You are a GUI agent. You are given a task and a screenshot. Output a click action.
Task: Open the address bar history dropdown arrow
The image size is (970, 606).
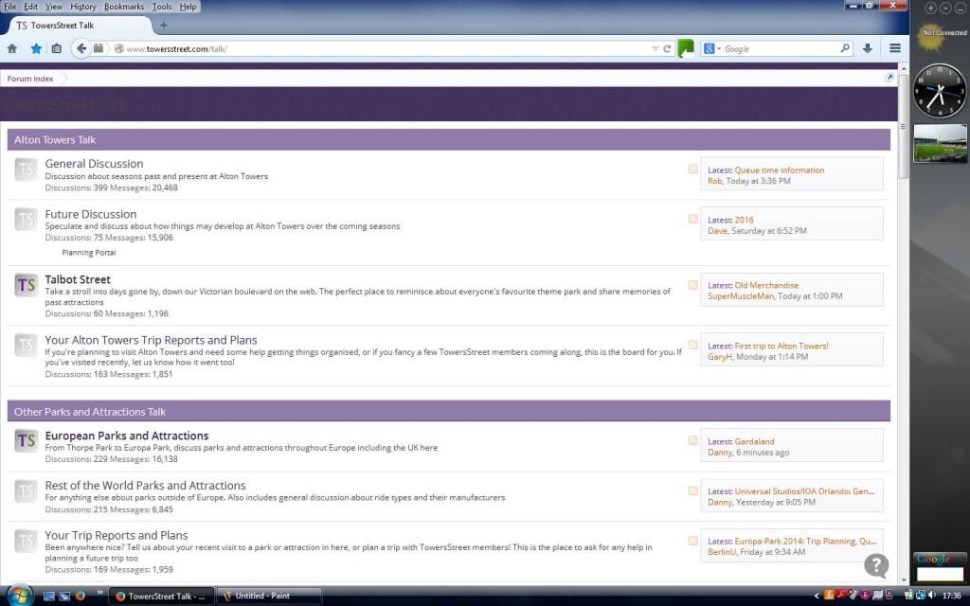[656, 49]
